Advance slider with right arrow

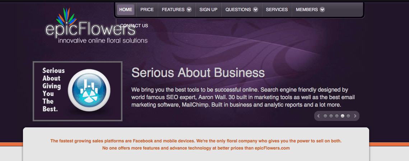(355, 116)
